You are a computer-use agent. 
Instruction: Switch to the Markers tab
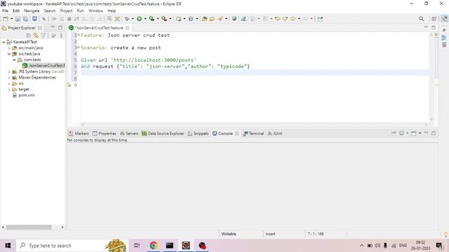click(x=79, y=134)
